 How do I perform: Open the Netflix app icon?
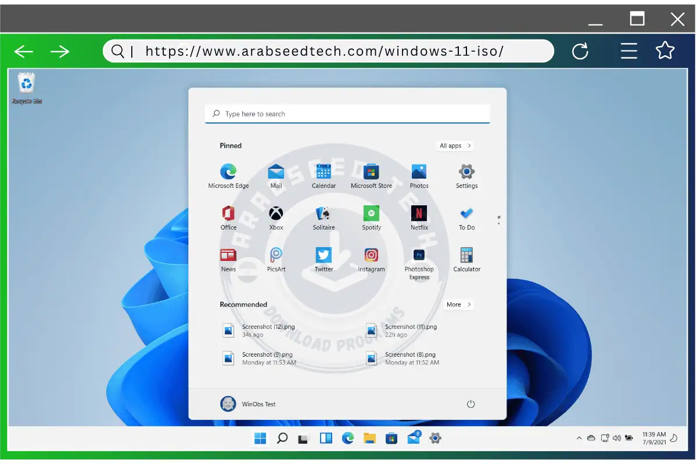[x=419, y=213]
